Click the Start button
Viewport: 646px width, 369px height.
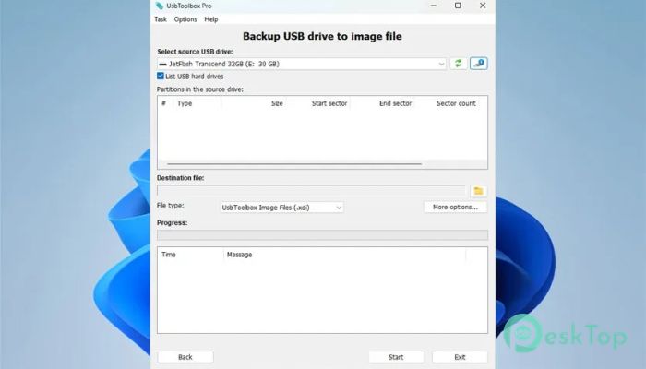396,357
